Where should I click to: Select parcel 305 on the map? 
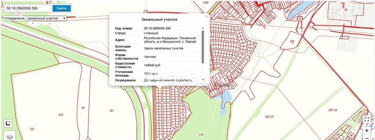click(x=292, y=41)
